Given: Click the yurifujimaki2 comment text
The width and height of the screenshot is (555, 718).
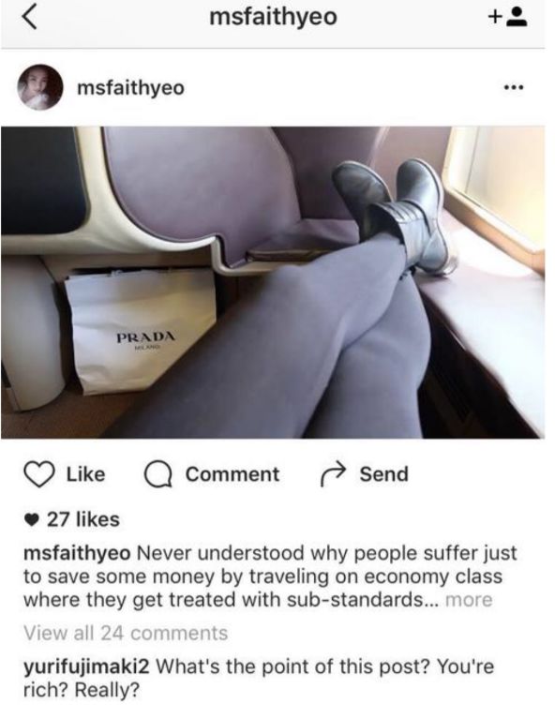Looking at the screenshot, I should point(259,678).
